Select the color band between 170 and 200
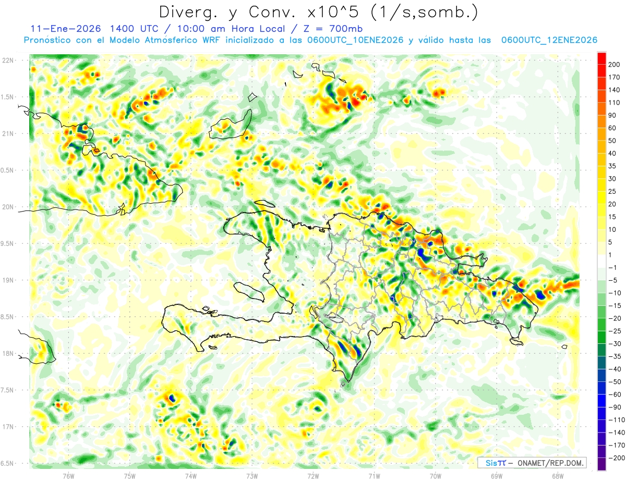This screenshot has width=626, height=483. point(601,71)
